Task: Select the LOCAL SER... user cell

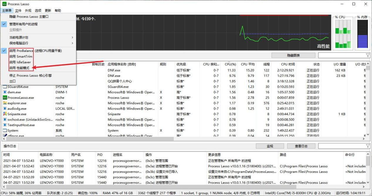Action: (x=65, y=109)
